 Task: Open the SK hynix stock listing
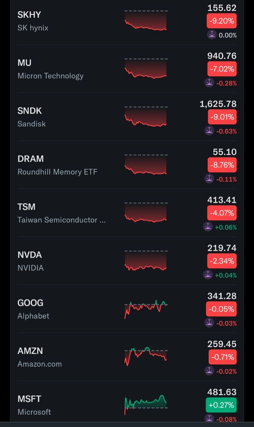tap(127, 21)
